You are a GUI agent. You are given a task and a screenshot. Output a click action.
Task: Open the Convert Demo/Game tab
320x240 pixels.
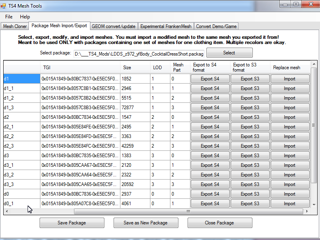(216, 26)
